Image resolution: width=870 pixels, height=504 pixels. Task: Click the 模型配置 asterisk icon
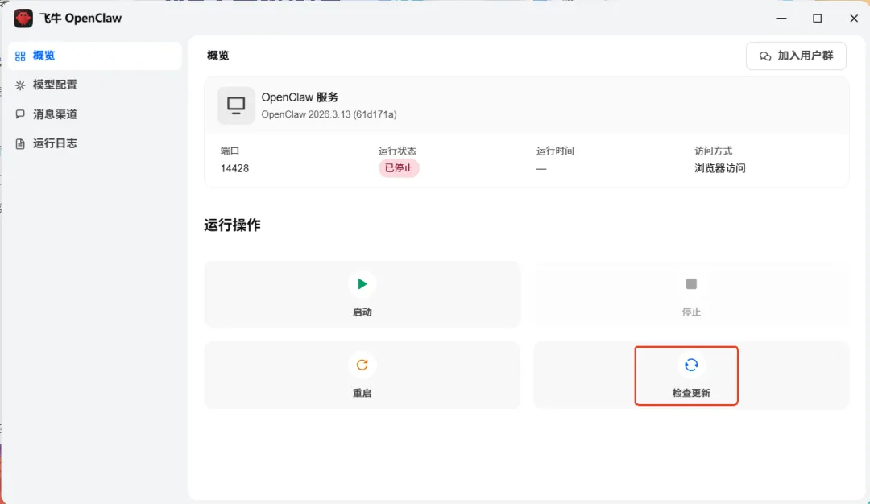coord(20,85)
